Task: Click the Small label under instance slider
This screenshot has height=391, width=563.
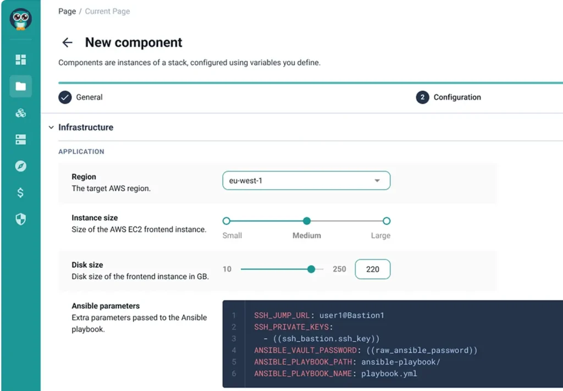Action: (232, 235)
